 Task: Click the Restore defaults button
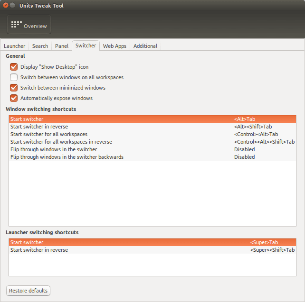pyautogui.click(x=28, y=291)
